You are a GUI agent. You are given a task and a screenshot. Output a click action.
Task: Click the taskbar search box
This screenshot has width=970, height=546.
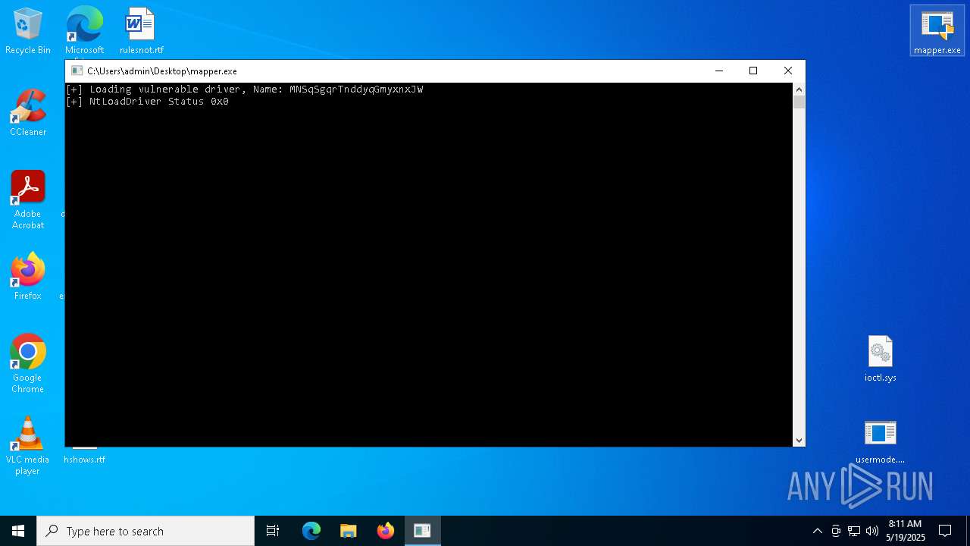pos(145,531)
